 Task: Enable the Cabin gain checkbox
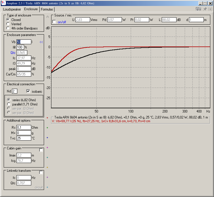point(41,150)
